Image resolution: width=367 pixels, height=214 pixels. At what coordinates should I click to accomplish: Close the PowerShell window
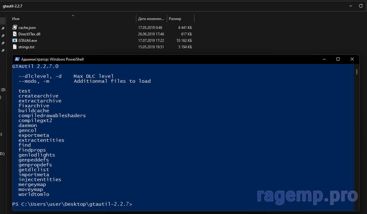(352, 59)
